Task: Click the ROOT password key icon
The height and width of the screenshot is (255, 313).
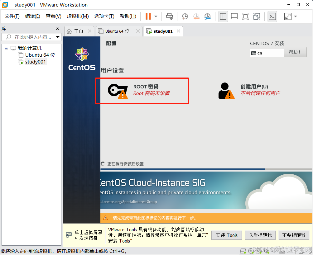Action: tap(118, 91)
